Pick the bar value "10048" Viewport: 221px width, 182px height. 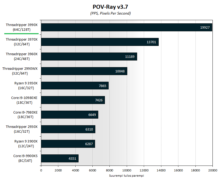point(120,71)
